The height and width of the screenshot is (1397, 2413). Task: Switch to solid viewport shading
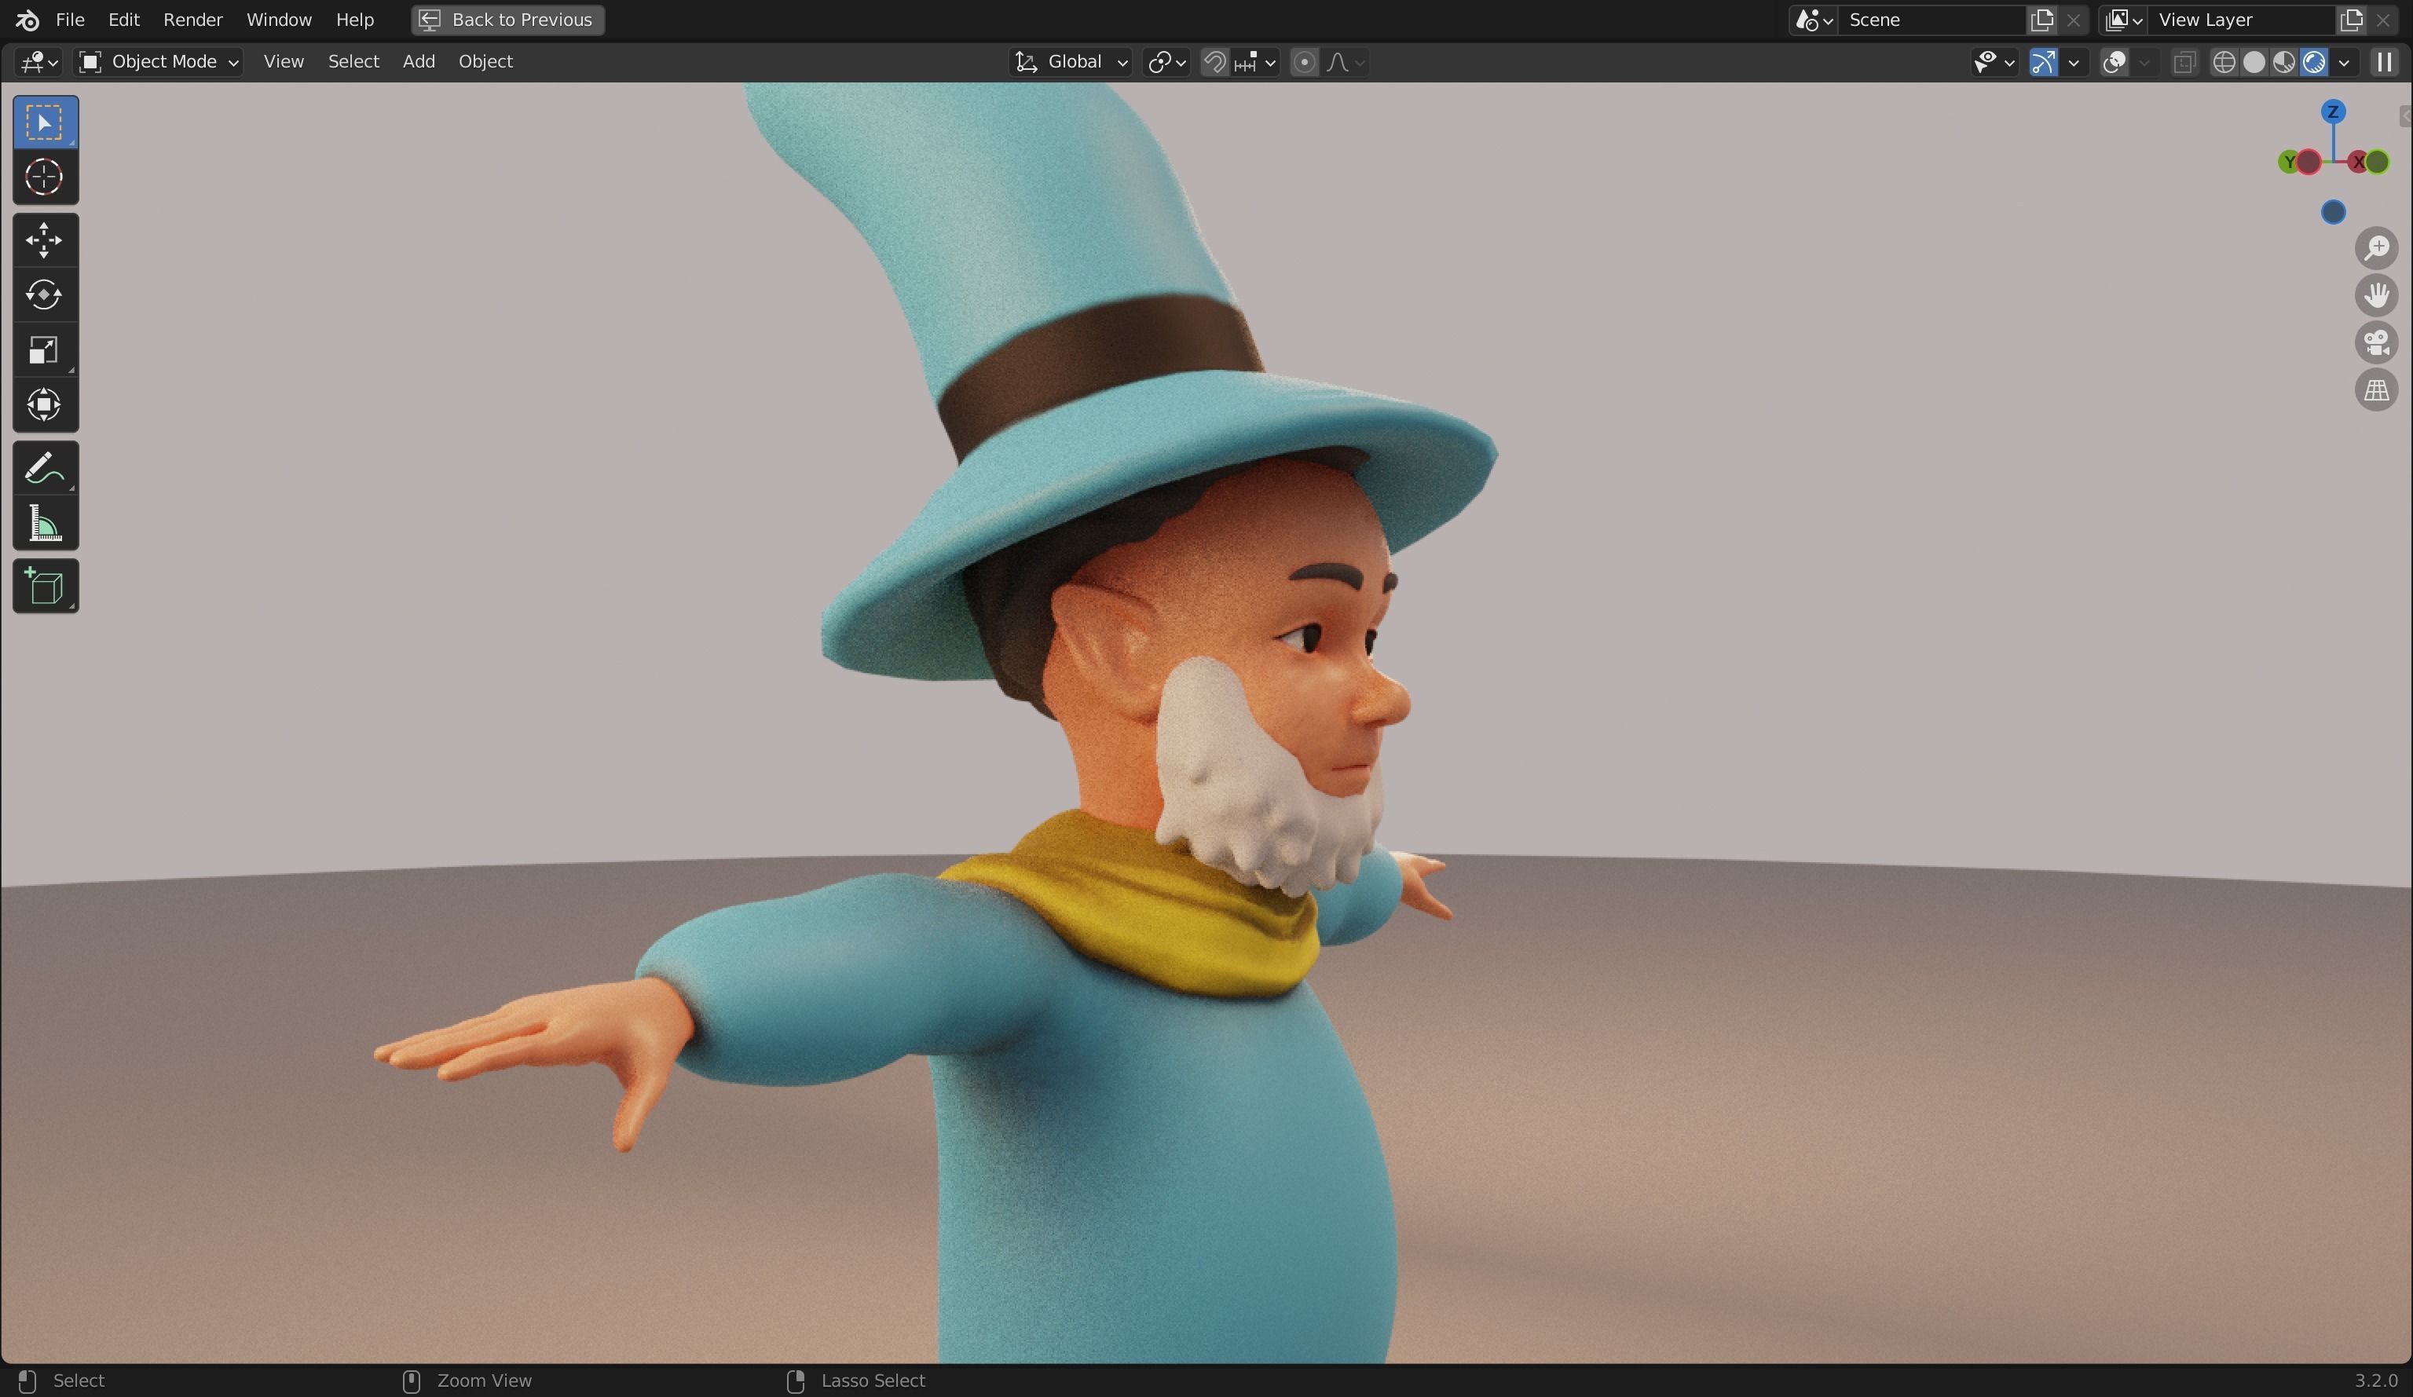2254,62
